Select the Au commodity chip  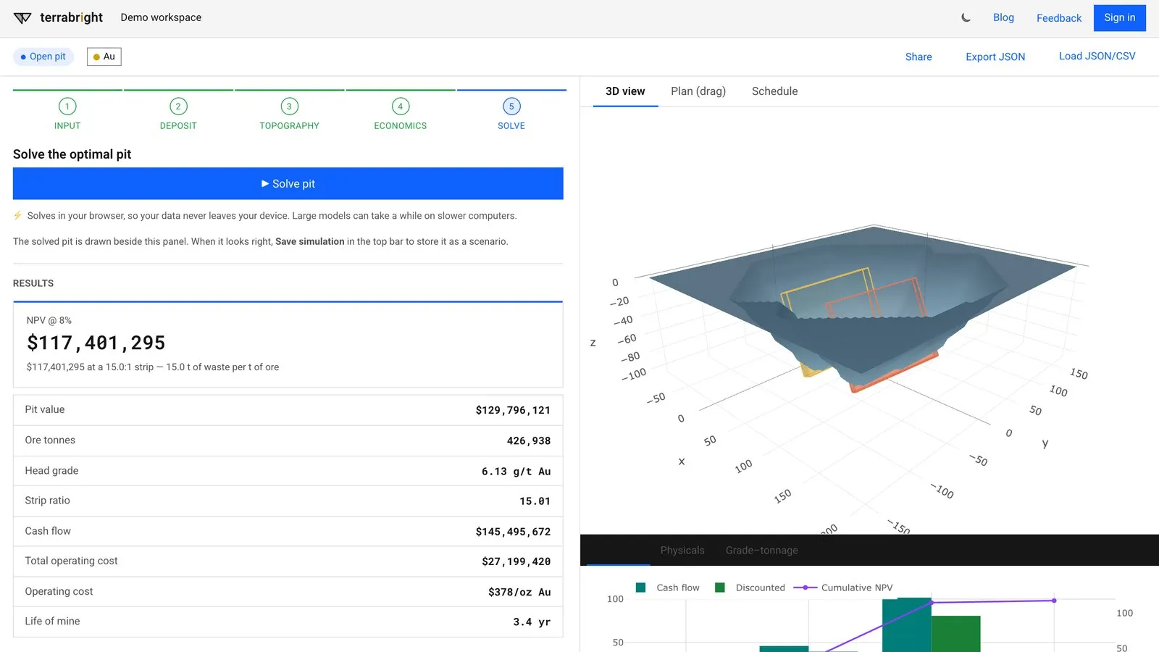[x=104, y=57]
